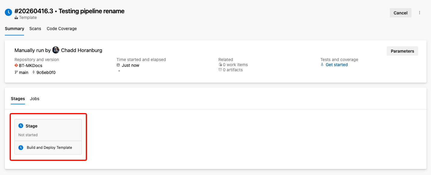Click the Stage card pending status icon
This screenshot has width=431, height=175.
pyautogui.click(x=21, y=126)
